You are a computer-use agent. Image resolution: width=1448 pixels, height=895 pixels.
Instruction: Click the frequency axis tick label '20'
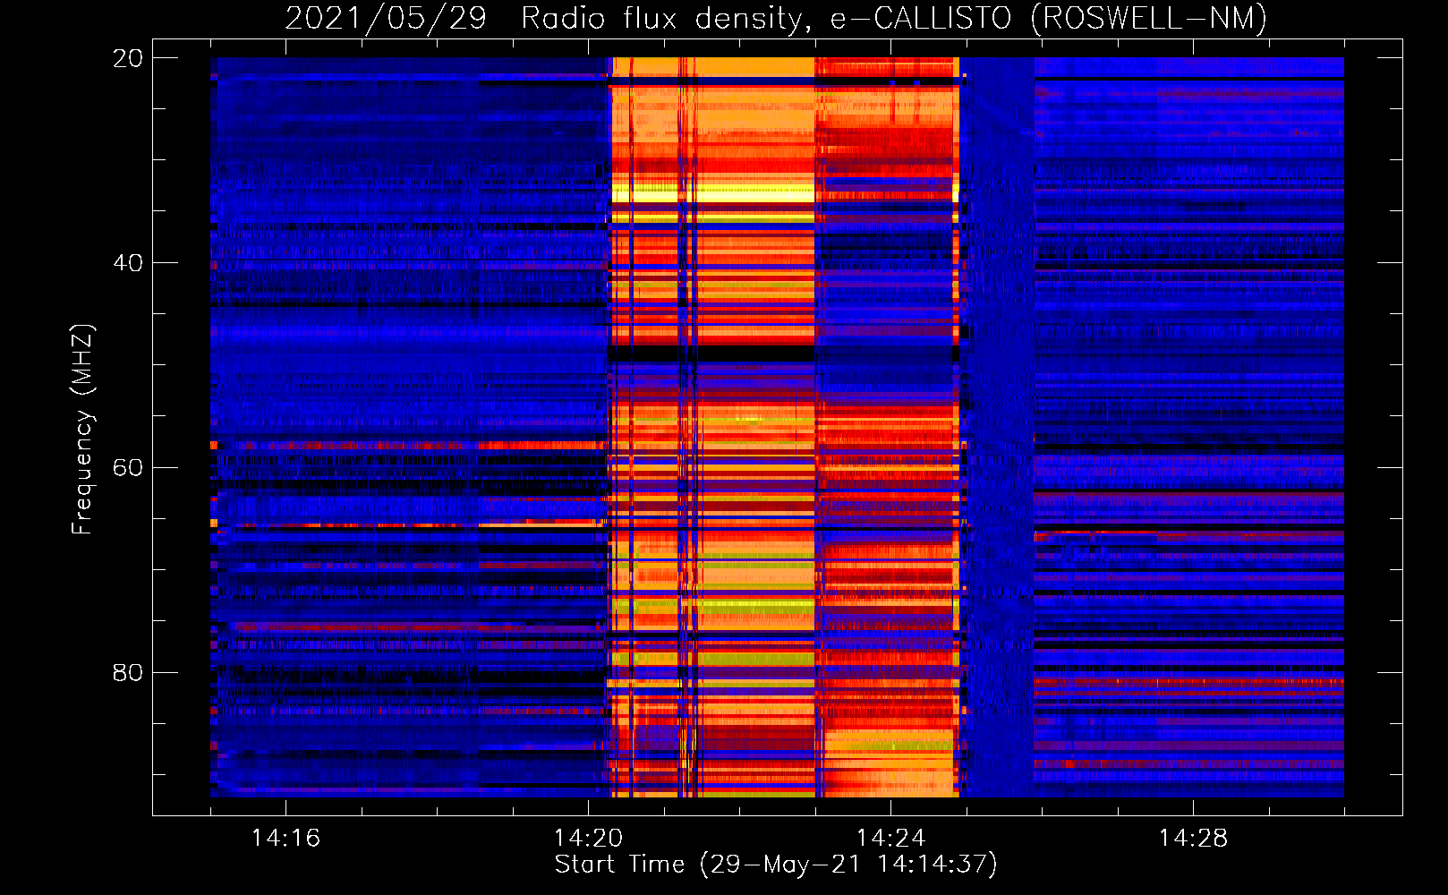(x=128, y=59)
